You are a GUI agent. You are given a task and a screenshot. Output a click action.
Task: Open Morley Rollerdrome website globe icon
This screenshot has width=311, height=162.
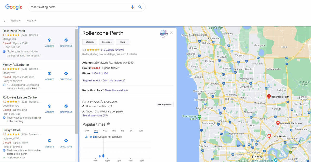pos(50,73)
